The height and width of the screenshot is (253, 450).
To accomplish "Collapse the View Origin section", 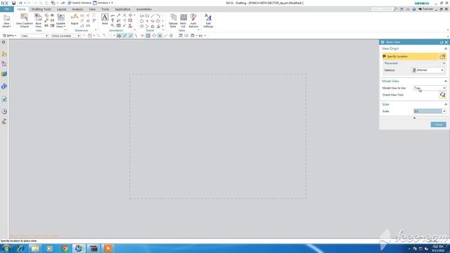I will (446, 48).
